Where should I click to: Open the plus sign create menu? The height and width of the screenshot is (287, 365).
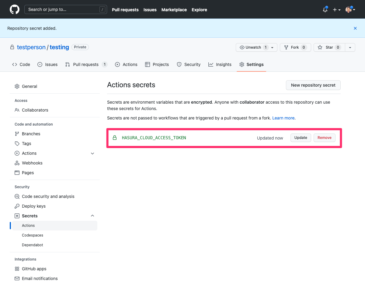(x=335, y=9)
